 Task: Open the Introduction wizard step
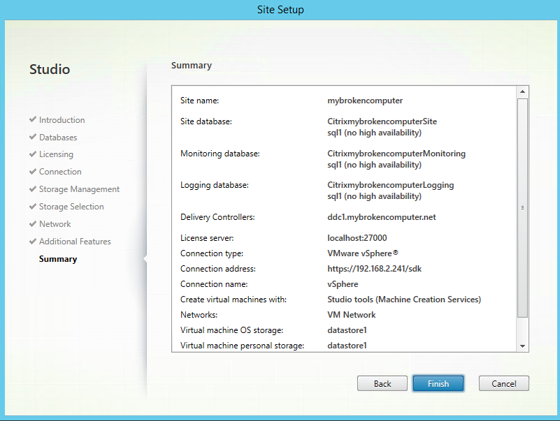click(x=62, y=120)
